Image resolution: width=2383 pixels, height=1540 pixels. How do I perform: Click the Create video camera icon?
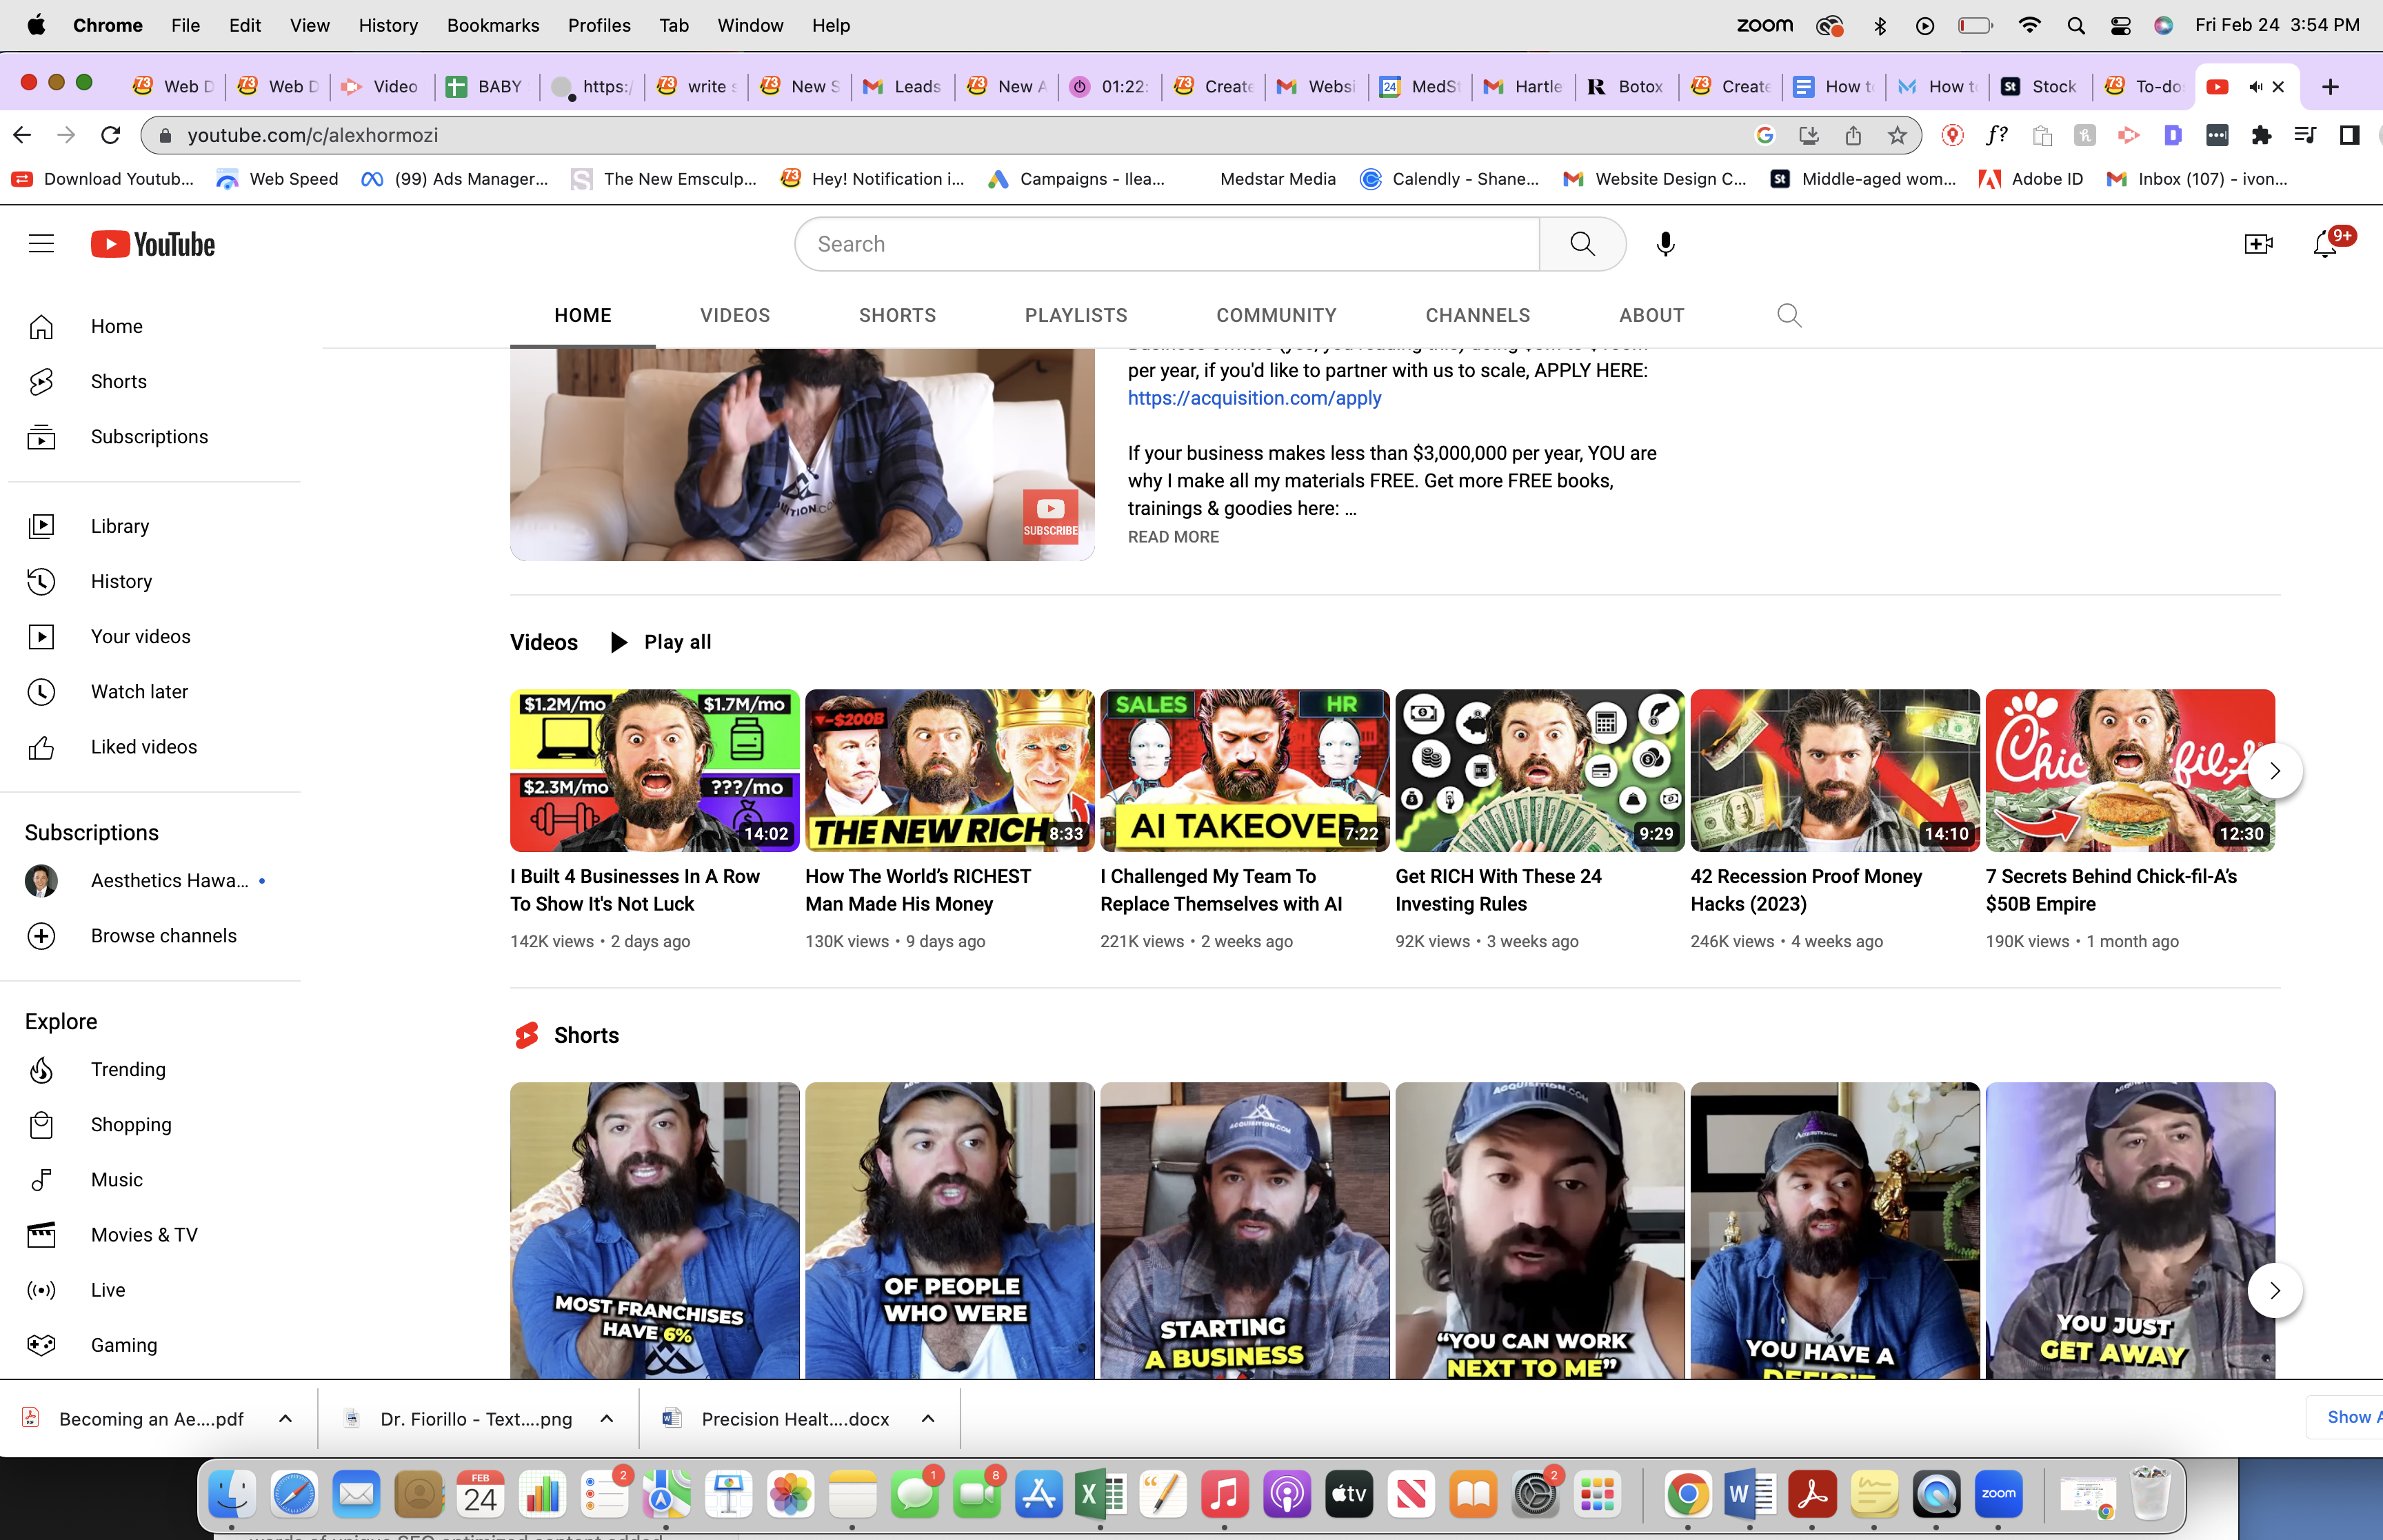point(2258,244)
